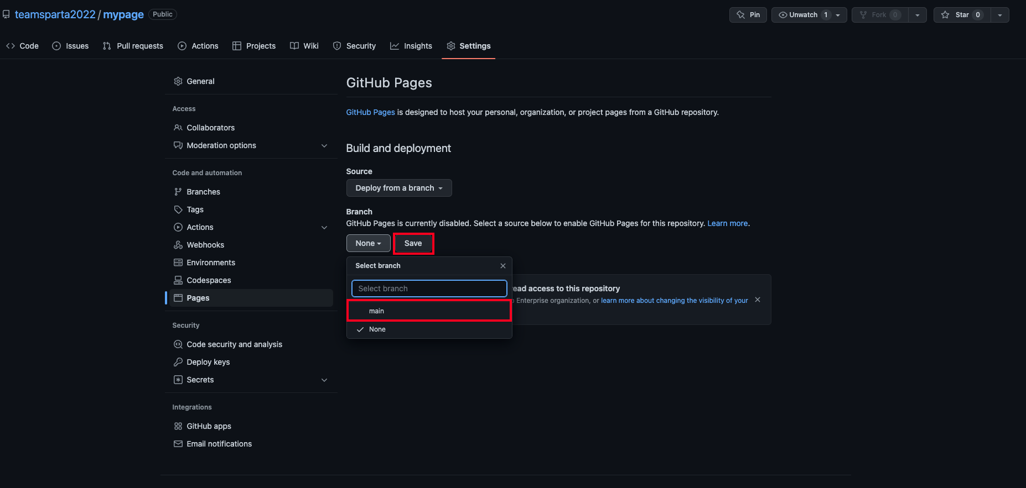This screenshot has width=1026, height=488.
Task: Open Email notifications settings
Action: click(x=251, y=444)
